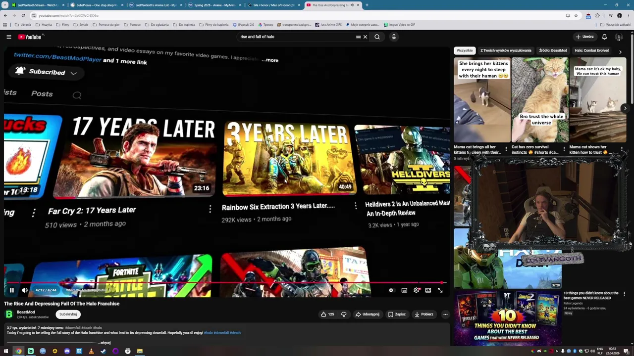The image size is (634, 356).
Task: Create content with the Utwórz button
Action: [584, 37]
